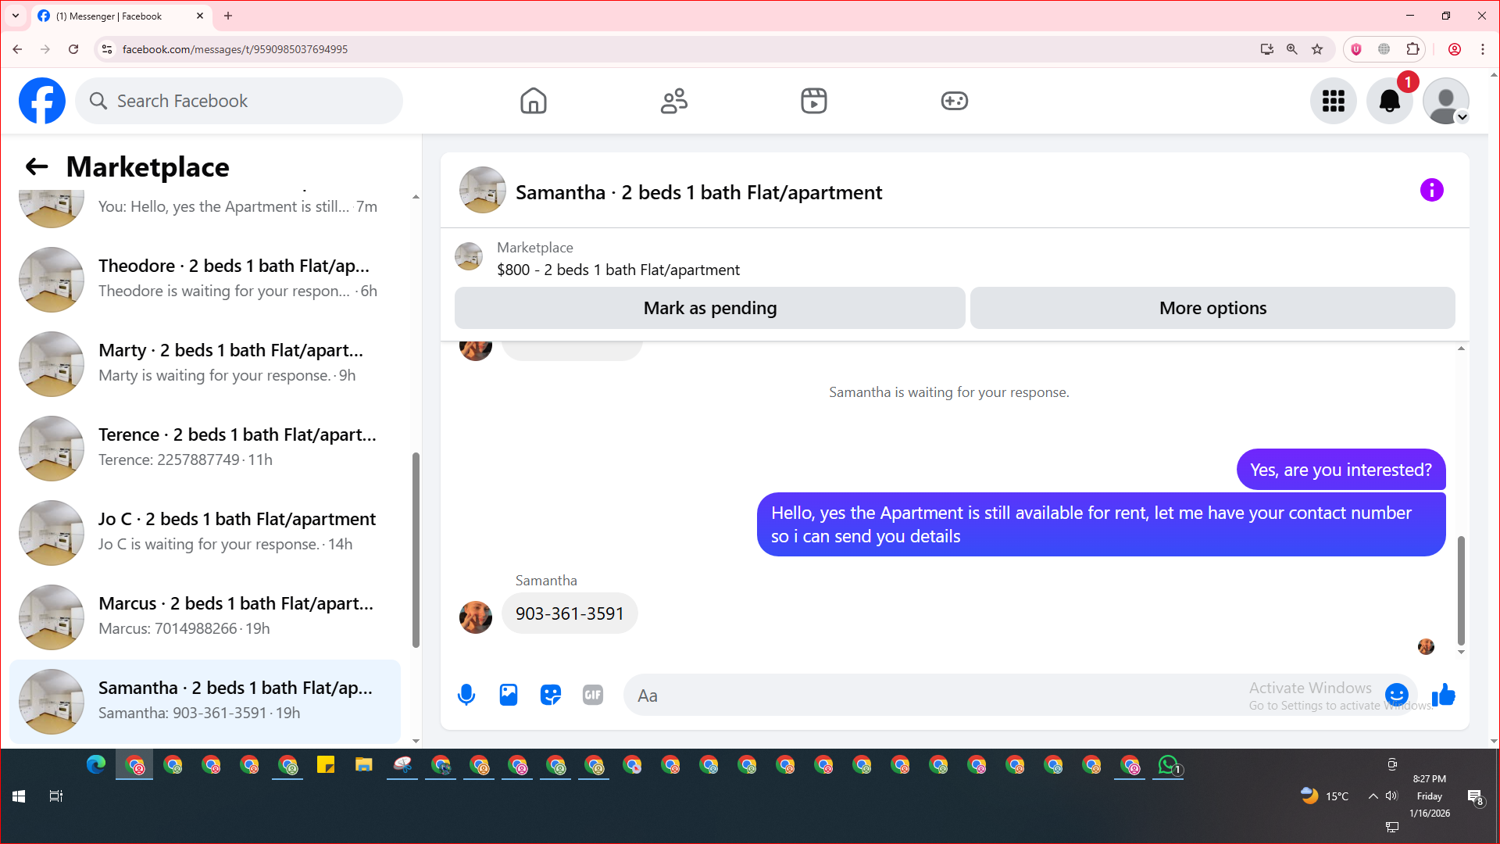Screen dimensions: 1500x844
Task: Send a thumbs-up like
Action: [x=1444, y=695]
